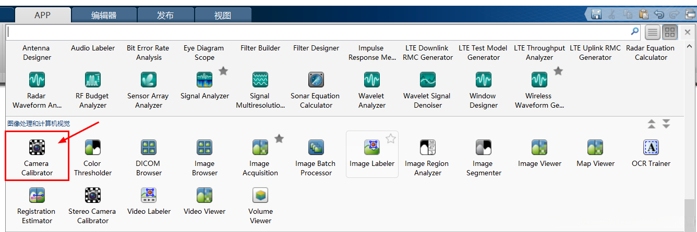Open the Sensor Array Analyzer app

[x=149, y=89]
